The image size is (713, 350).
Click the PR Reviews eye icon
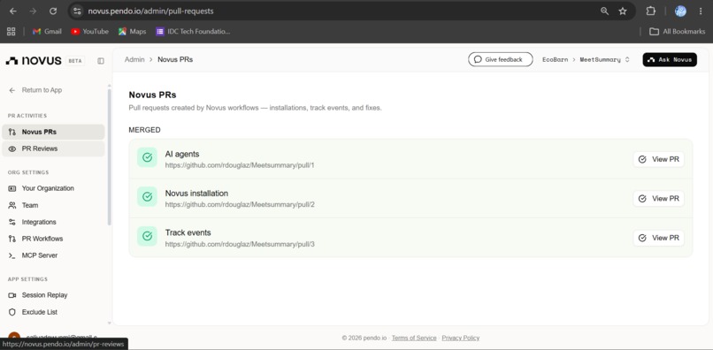(x=12, y=148)
